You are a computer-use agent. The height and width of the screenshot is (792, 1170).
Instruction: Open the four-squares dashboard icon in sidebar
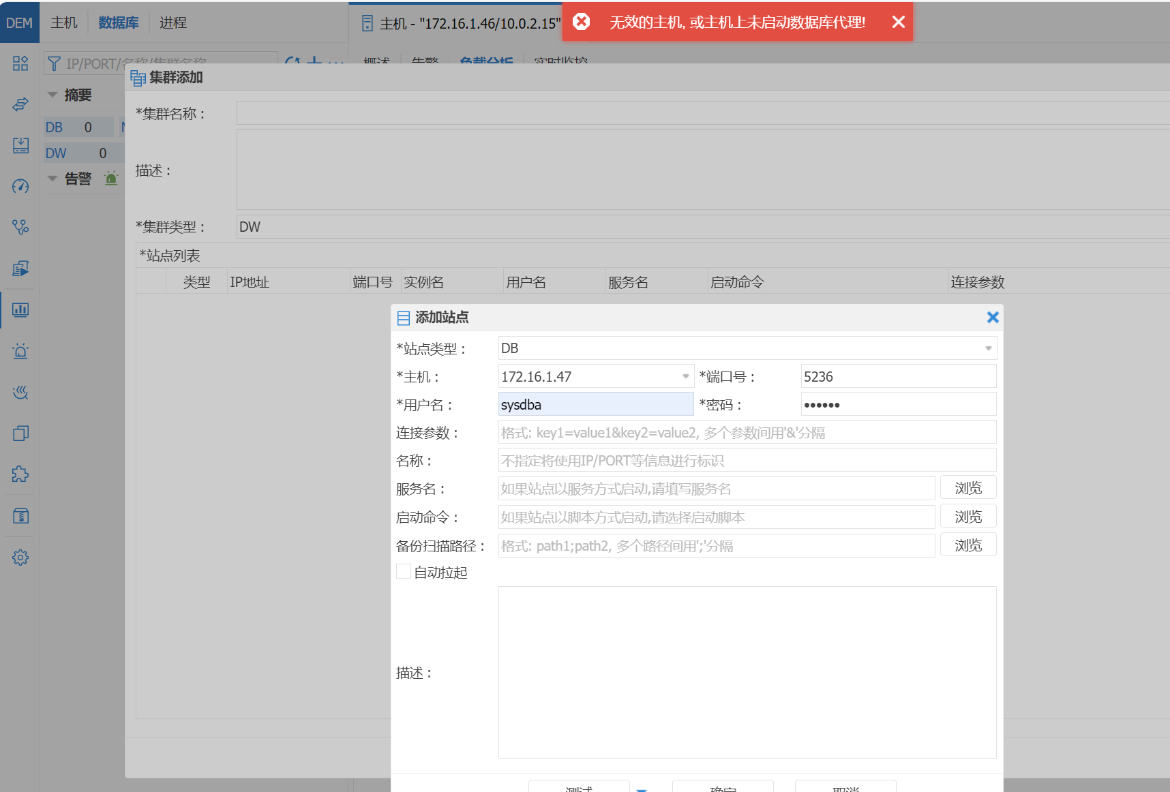click(x=20, y=63)
